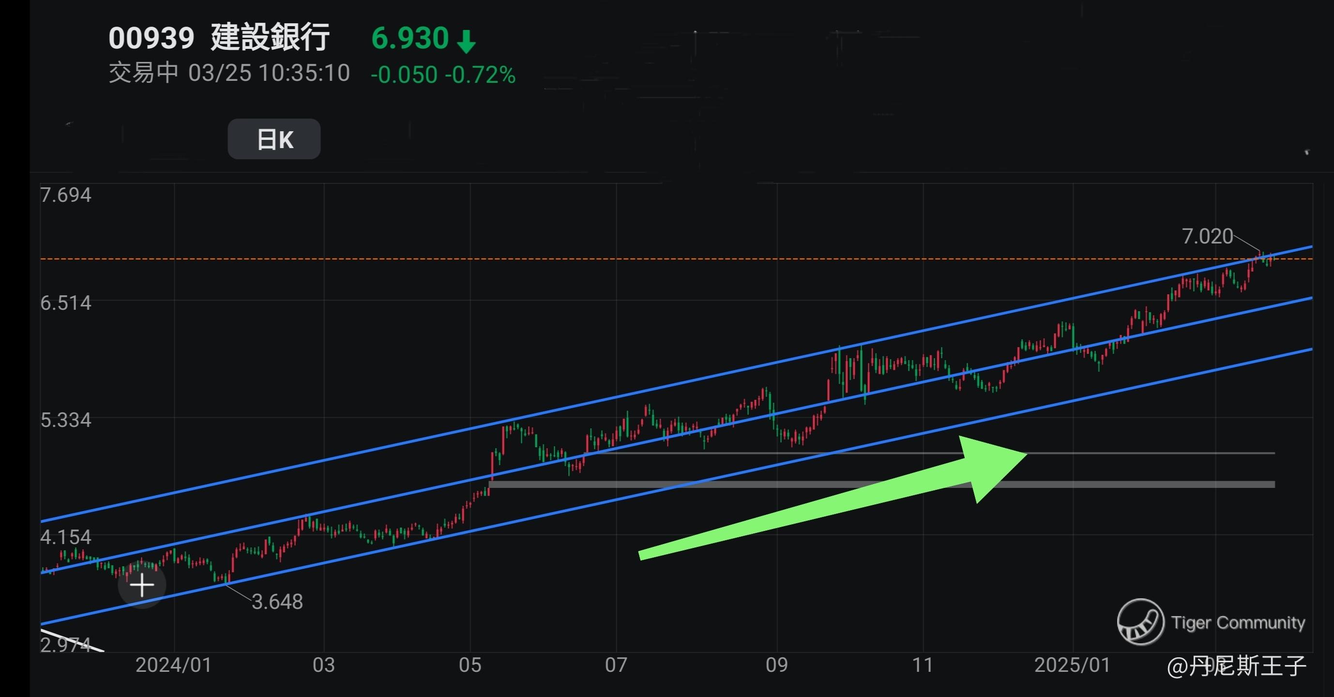Open the 00939 建設銀行 stock title
This screenshot has width=1334, height=697.
tap(218, 38)
